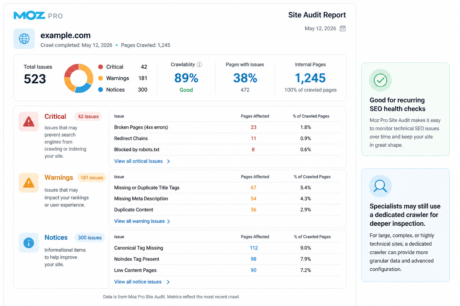Click the globe site icon
The width and height of the screenshot is (460, 306).
click(x=24, y=39)
